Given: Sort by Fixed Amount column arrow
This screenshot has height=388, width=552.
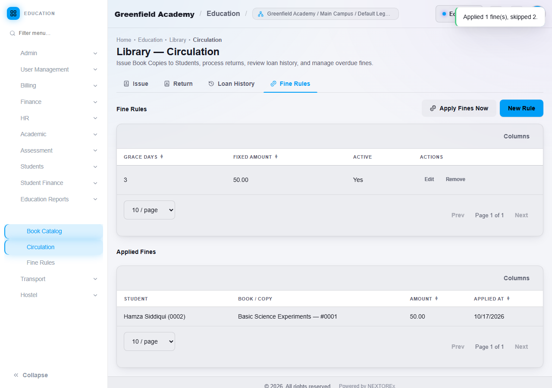Looking at the screenshot, I should [x=276, y=157].
